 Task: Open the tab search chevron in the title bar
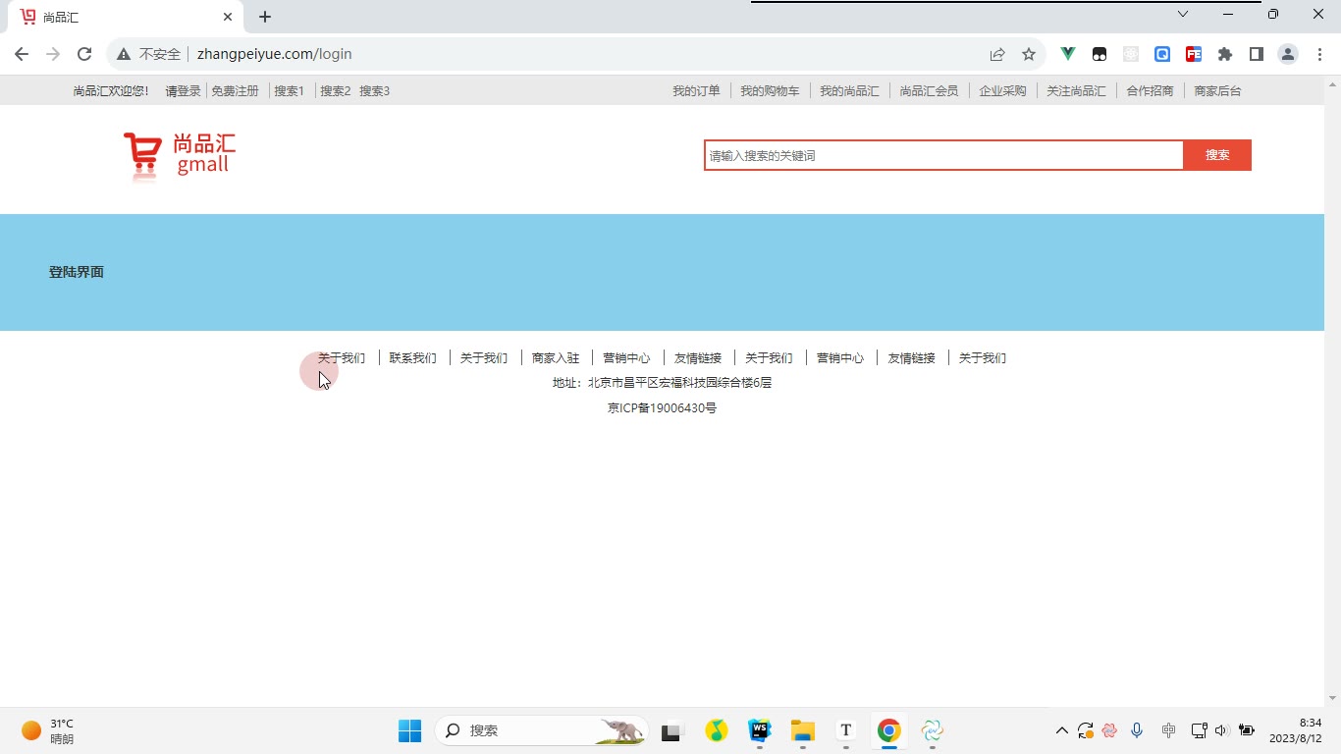coord(1183,14)
